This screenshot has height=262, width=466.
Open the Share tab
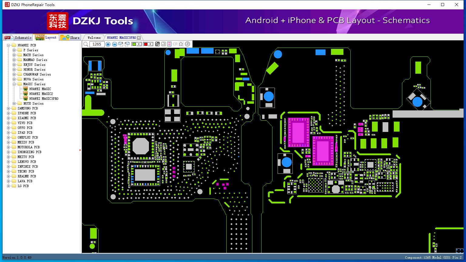(70, 38)
